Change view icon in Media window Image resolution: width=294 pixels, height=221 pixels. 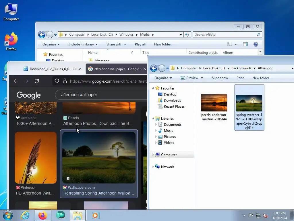coord(229,44)
